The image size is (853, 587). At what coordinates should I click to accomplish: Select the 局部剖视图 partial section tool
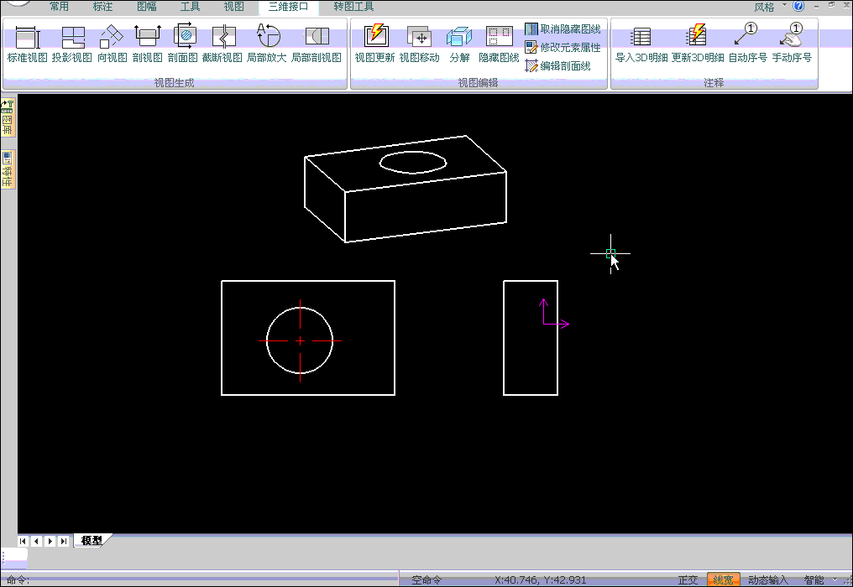[316, 44]
